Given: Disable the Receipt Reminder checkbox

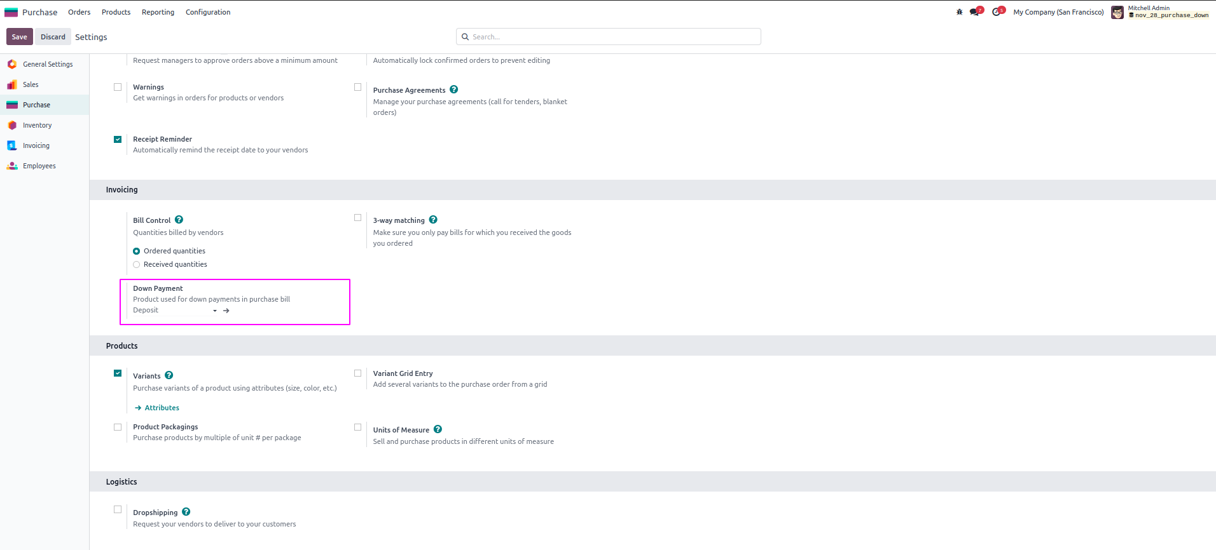Looking at the screenshot, I should (118, 140).
